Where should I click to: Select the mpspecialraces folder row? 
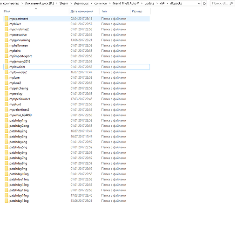(76, 99)
